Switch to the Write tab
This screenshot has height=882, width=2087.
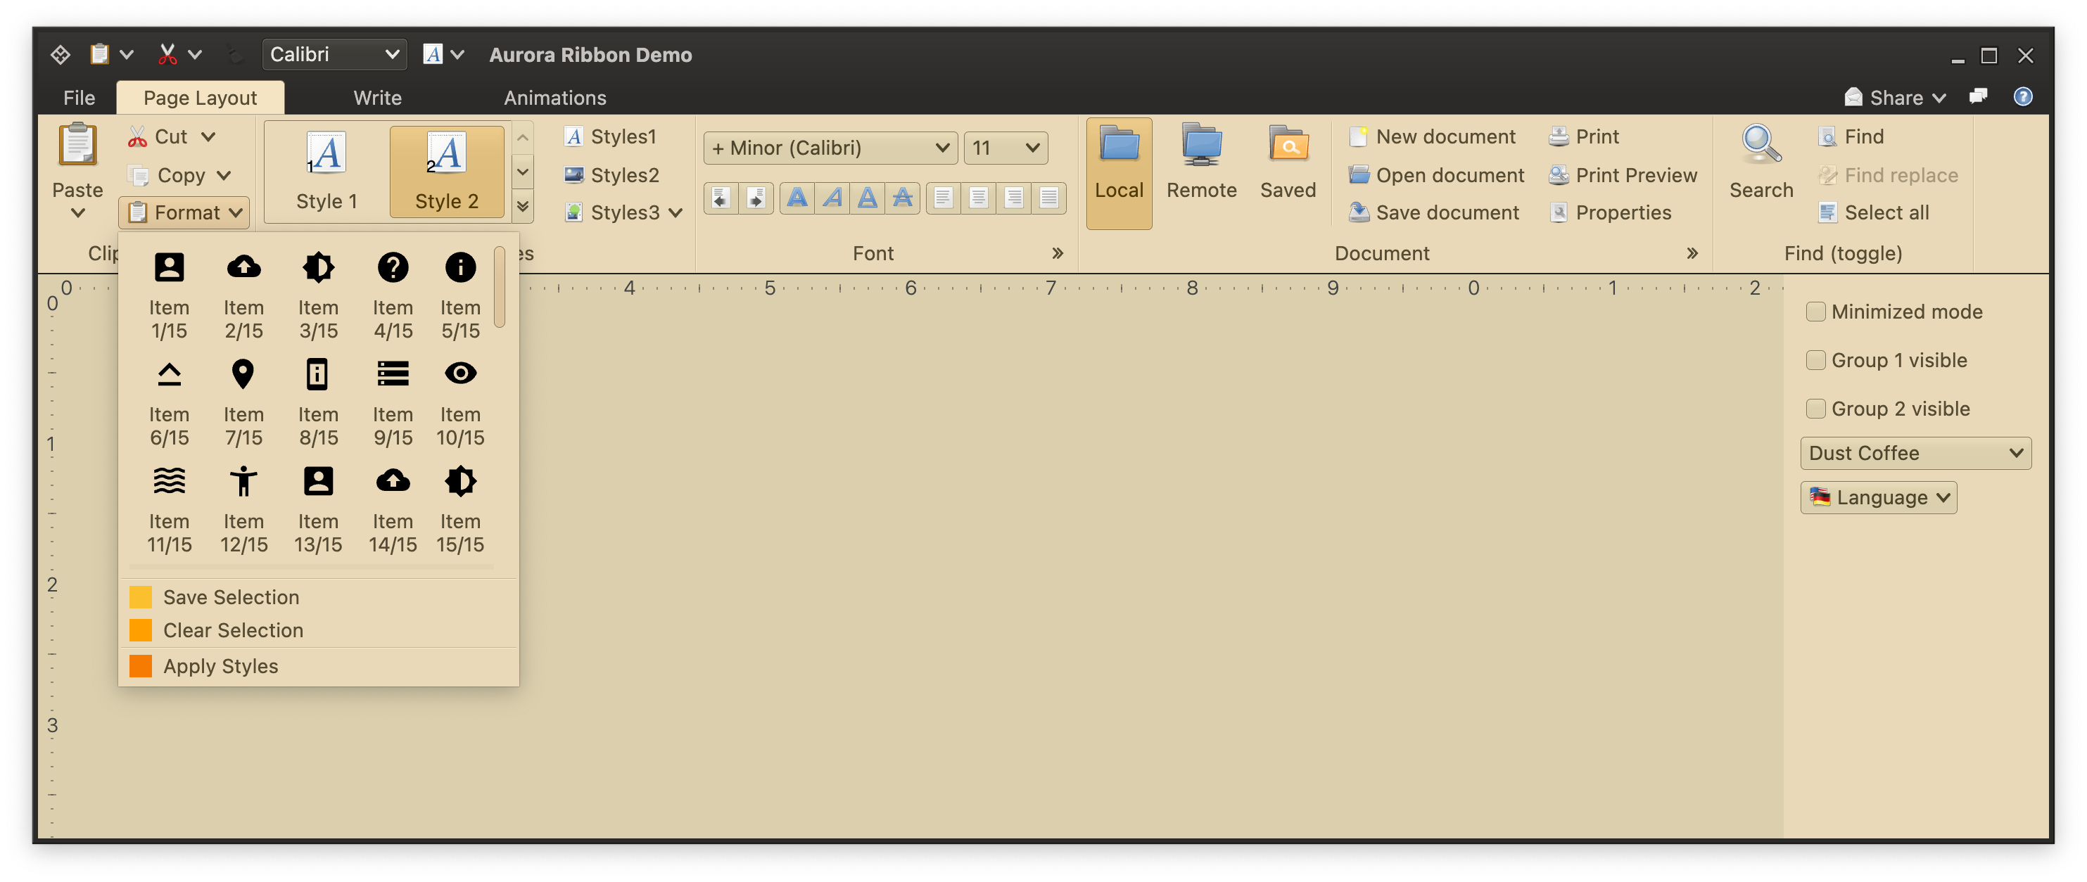378,98
